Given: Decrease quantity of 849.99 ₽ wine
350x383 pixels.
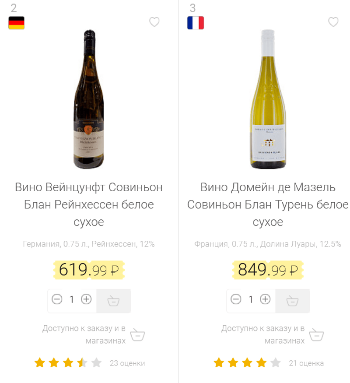Looking at the screenshot, I should [x=236, y=299].
